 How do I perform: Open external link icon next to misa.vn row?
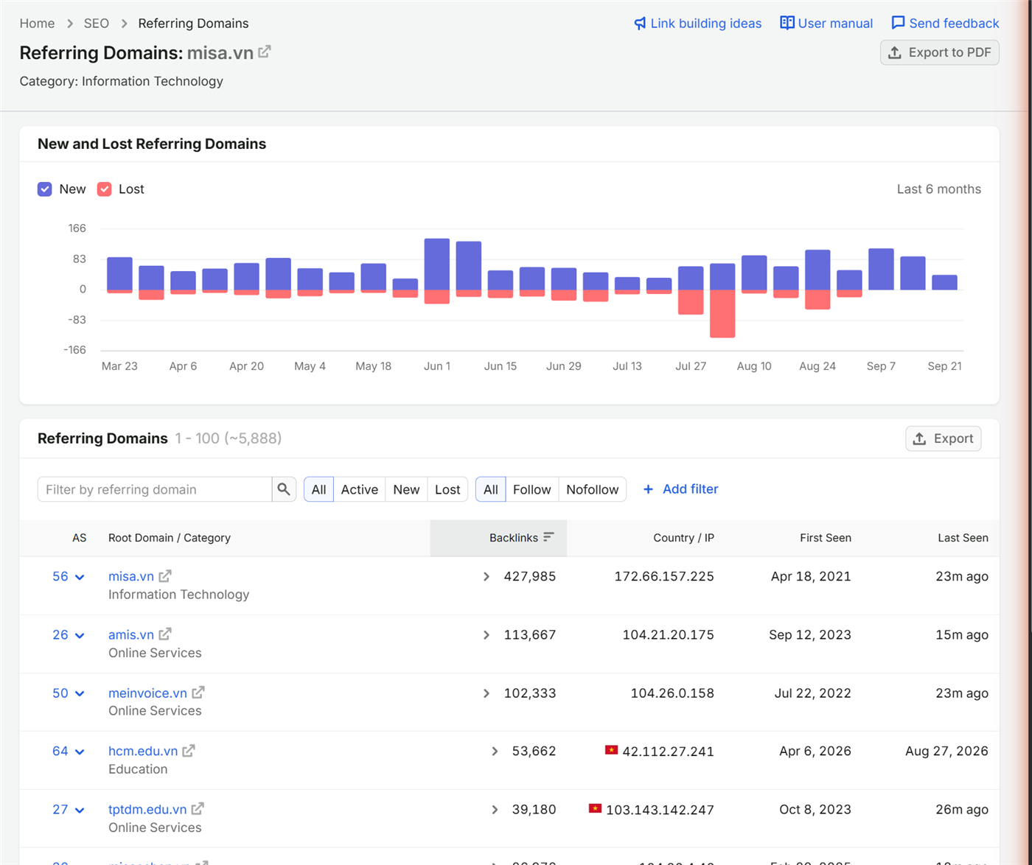(x=165, y=576)
